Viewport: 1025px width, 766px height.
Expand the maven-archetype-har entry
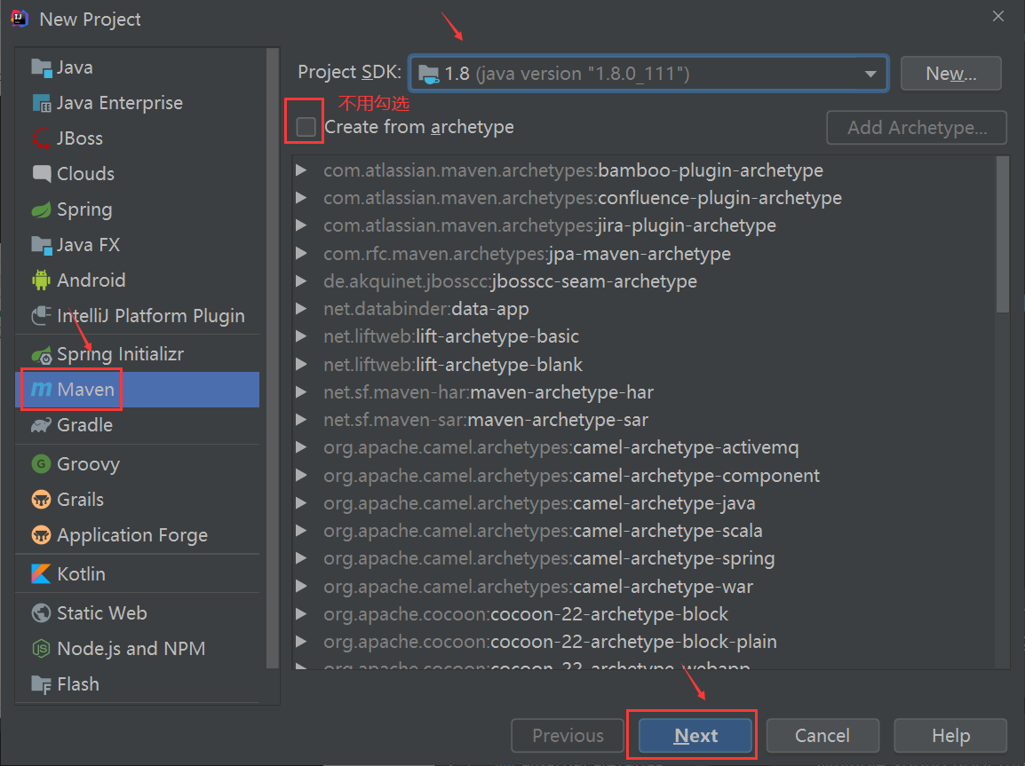[302, 392]
